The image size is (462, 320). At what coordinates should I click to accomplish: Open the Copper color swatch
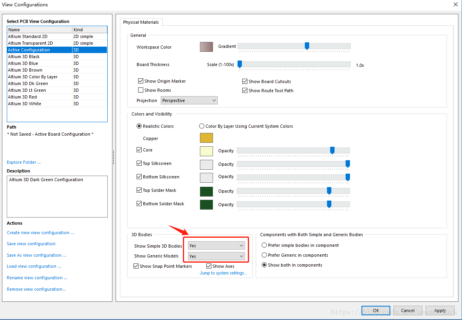[206, 138]
